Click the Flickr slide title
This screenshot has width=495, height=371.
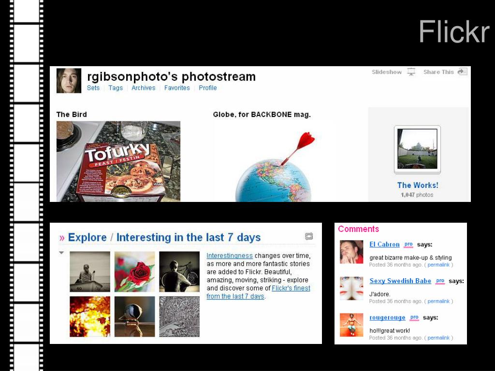point(454,31)
